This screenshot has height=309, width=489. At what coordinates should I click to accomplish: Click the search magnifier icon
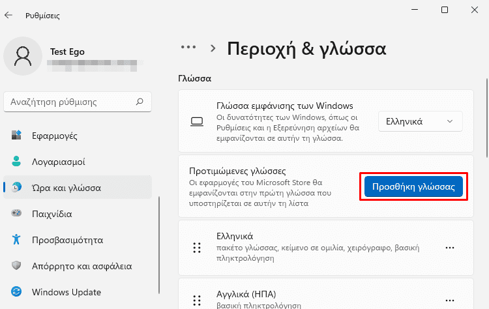coord(140,102)
